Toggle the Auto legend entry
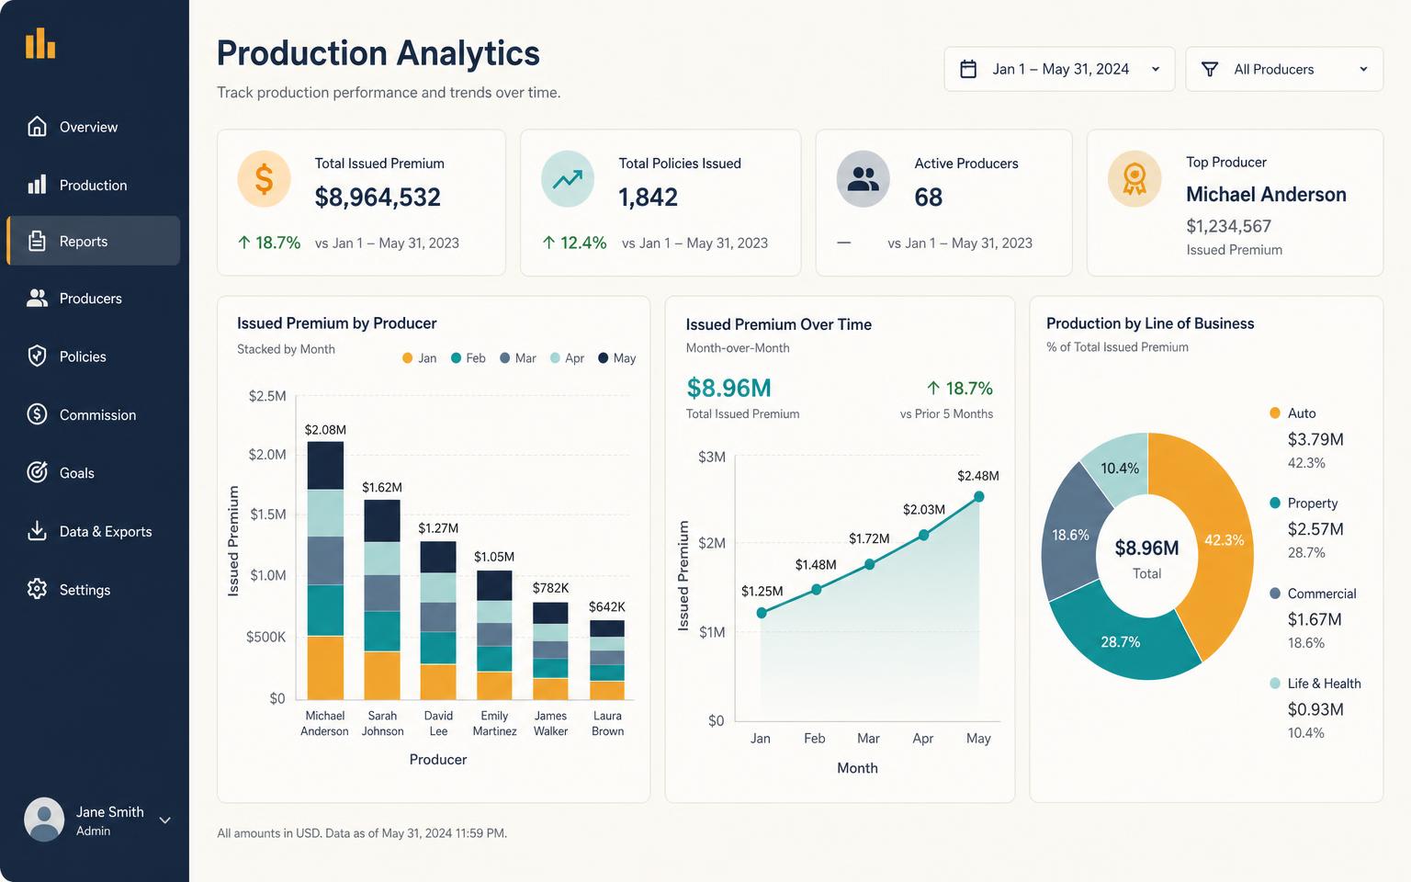Image resolution: width=1411 pixels, height=882 pixels. [1292, 413]
